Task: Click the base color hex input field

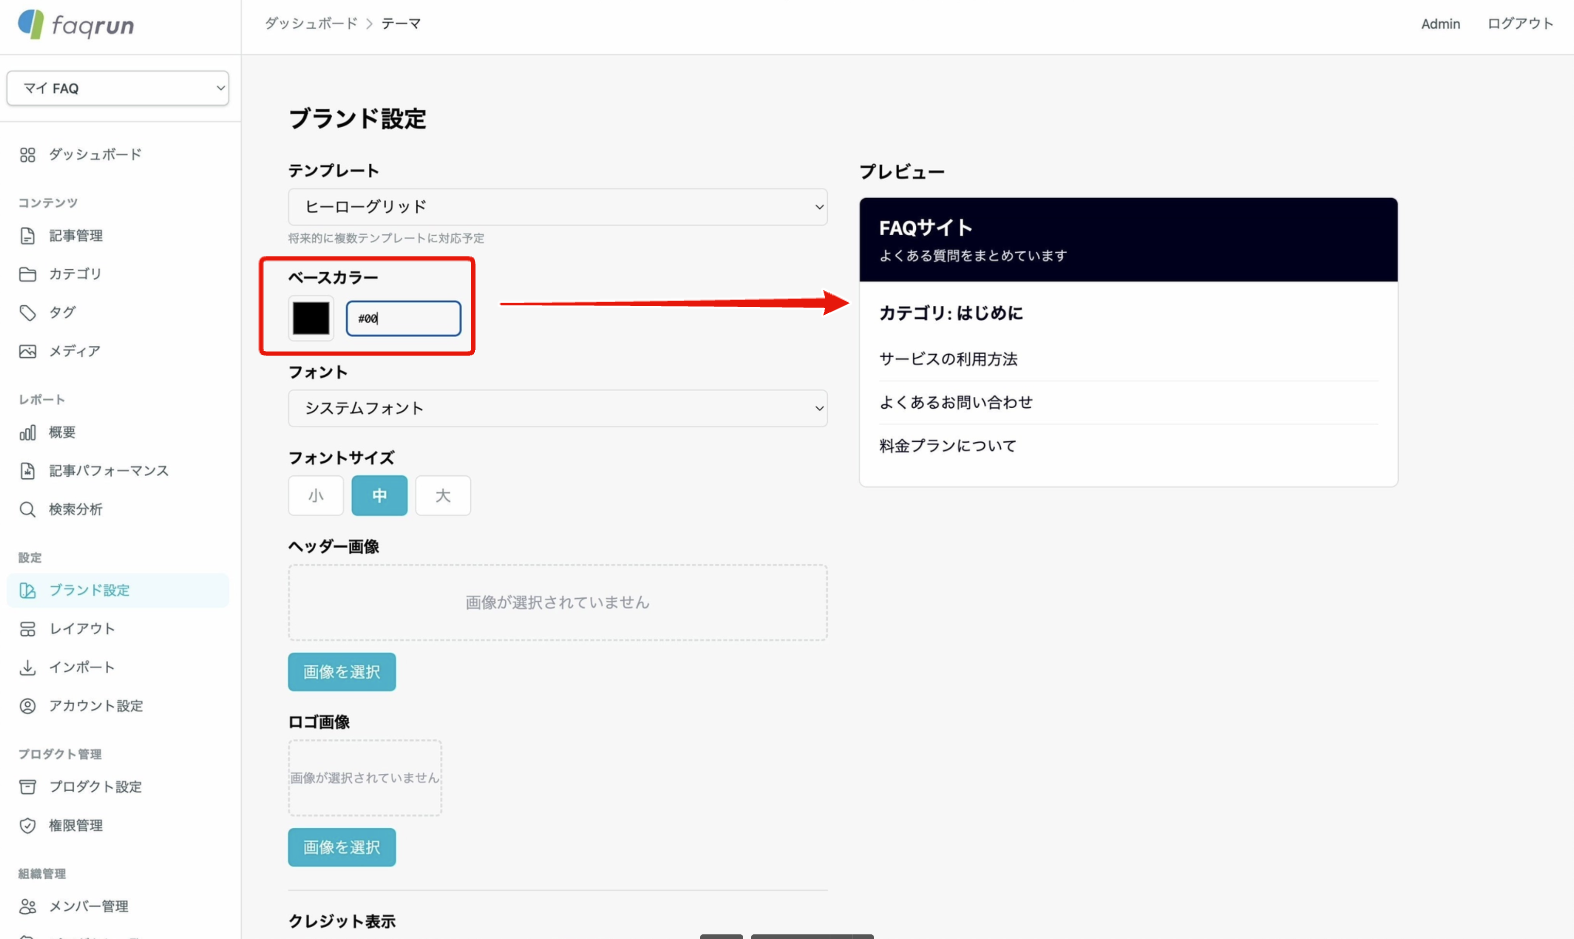Action: (403, 318)
